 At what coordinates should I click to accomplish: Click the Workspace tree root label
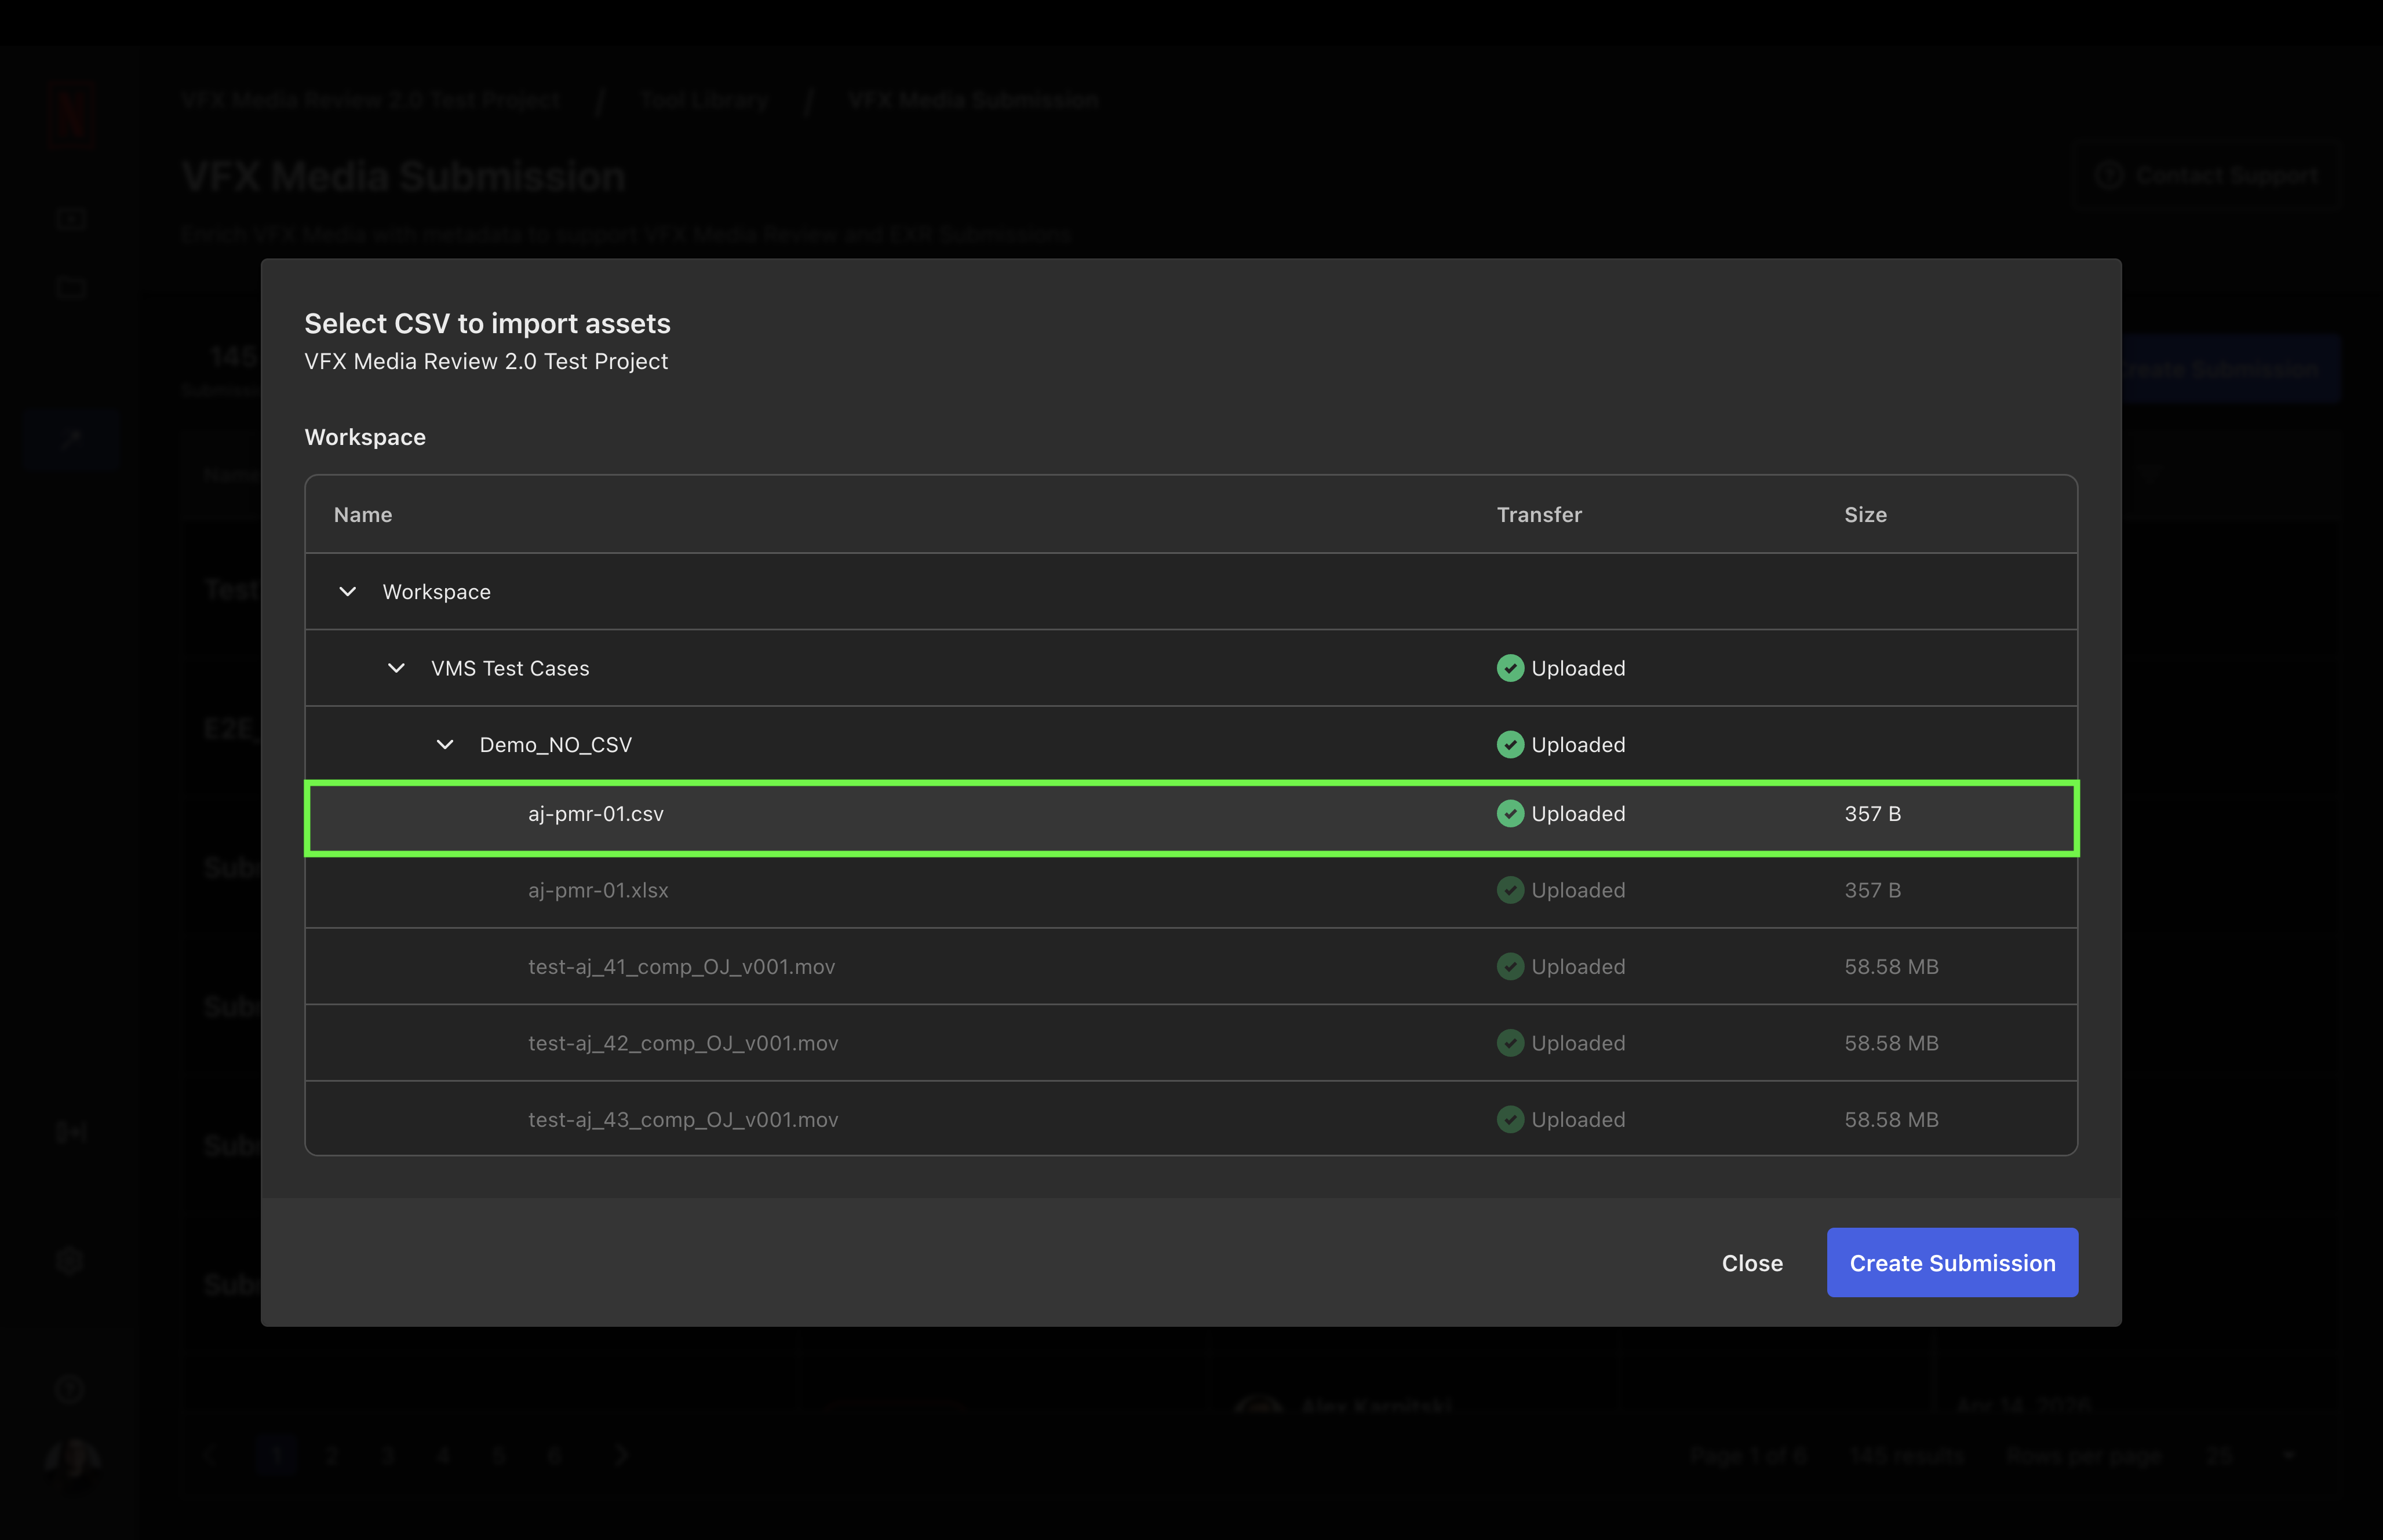(436, 592)
